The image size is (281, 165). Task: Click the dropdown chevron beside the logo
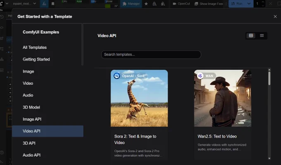click(7, 3)
